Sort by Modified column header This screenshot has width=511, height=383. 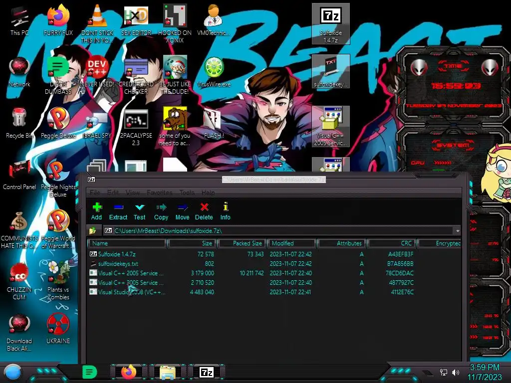[x=291, y=243]
